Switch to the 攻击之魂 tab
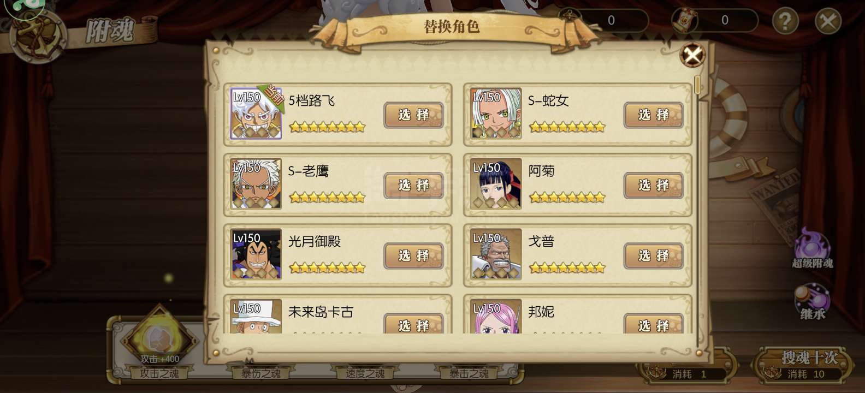Image resolution: width=865 pixels, height=393 pixels. [x=159, y=373]
